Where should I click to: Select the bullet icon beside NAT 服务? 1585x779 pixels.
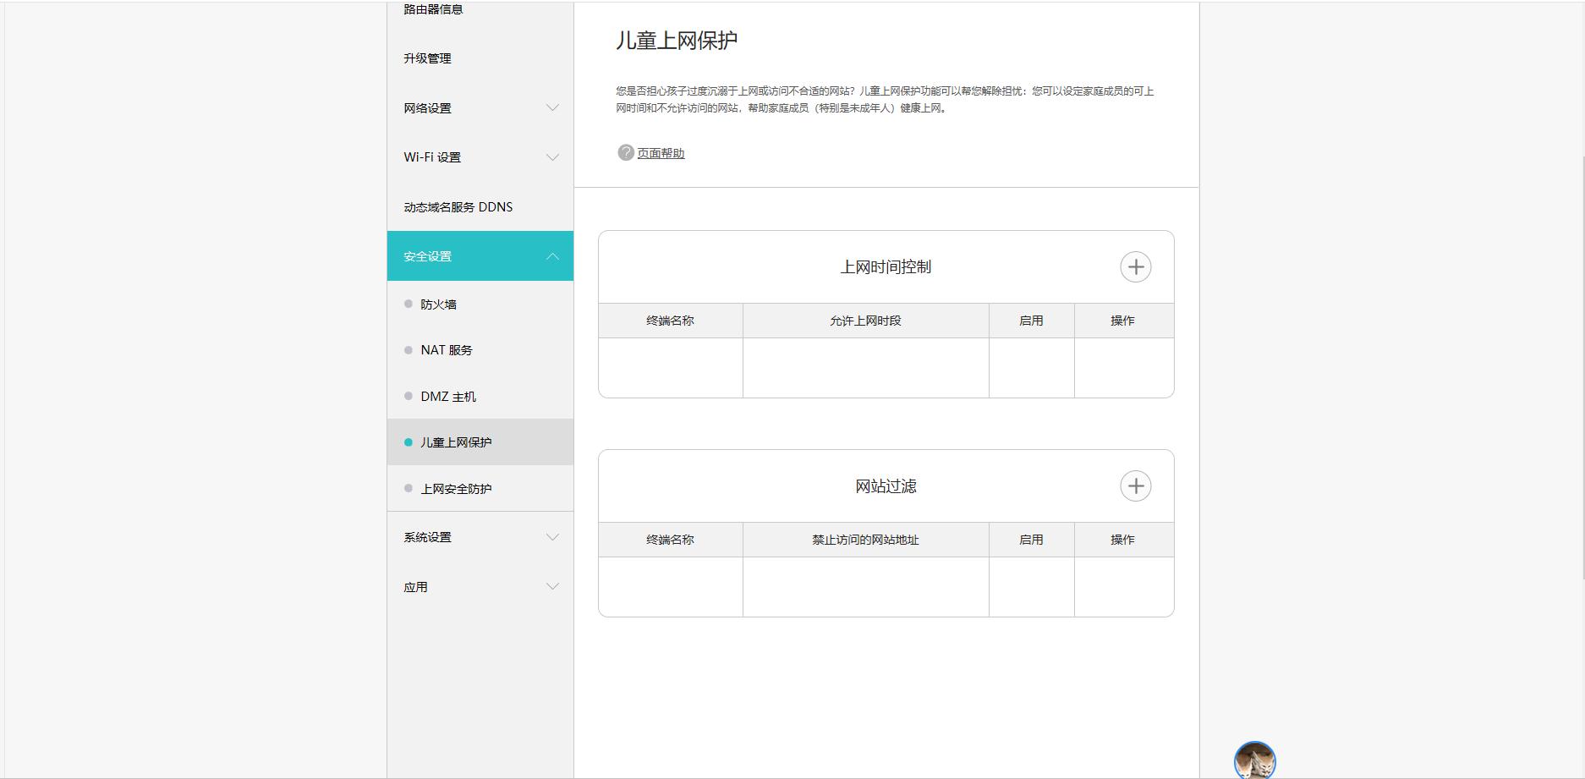(407, 349)
